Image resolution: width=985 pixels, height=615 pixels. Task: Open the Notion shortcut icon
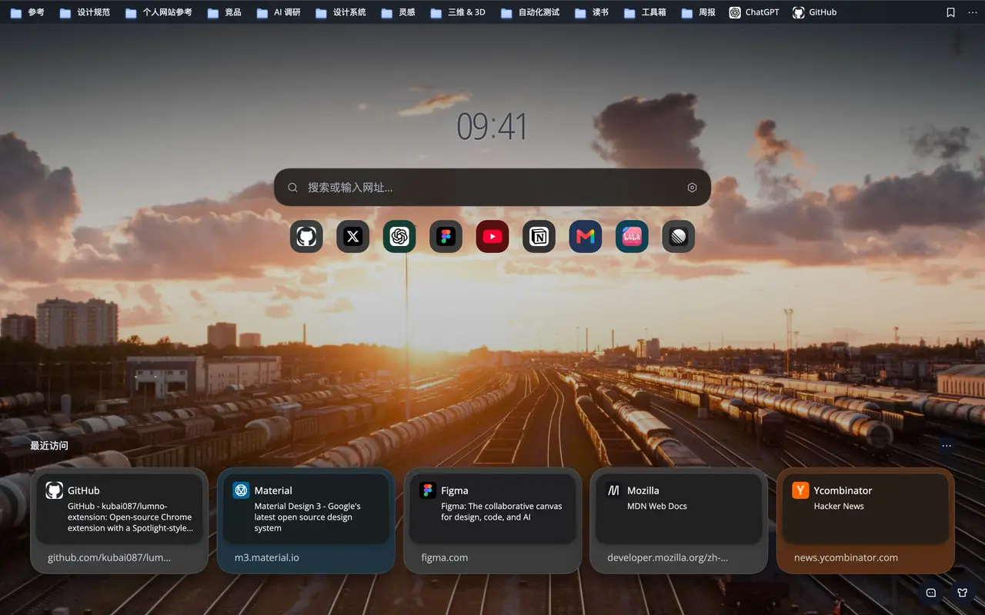[x=539, y=237]
